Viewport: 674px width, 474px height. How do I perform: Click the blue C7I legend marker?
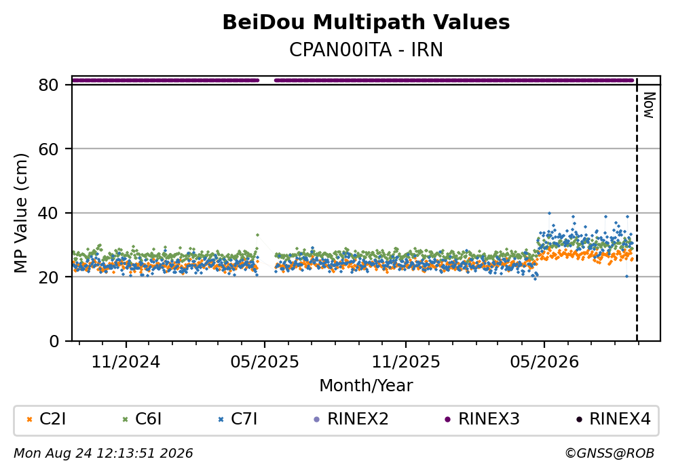221,420
